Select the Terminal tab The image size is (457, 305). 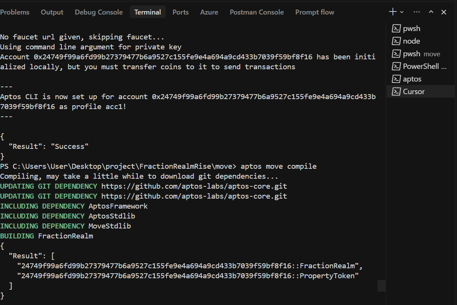click(147, 12)
